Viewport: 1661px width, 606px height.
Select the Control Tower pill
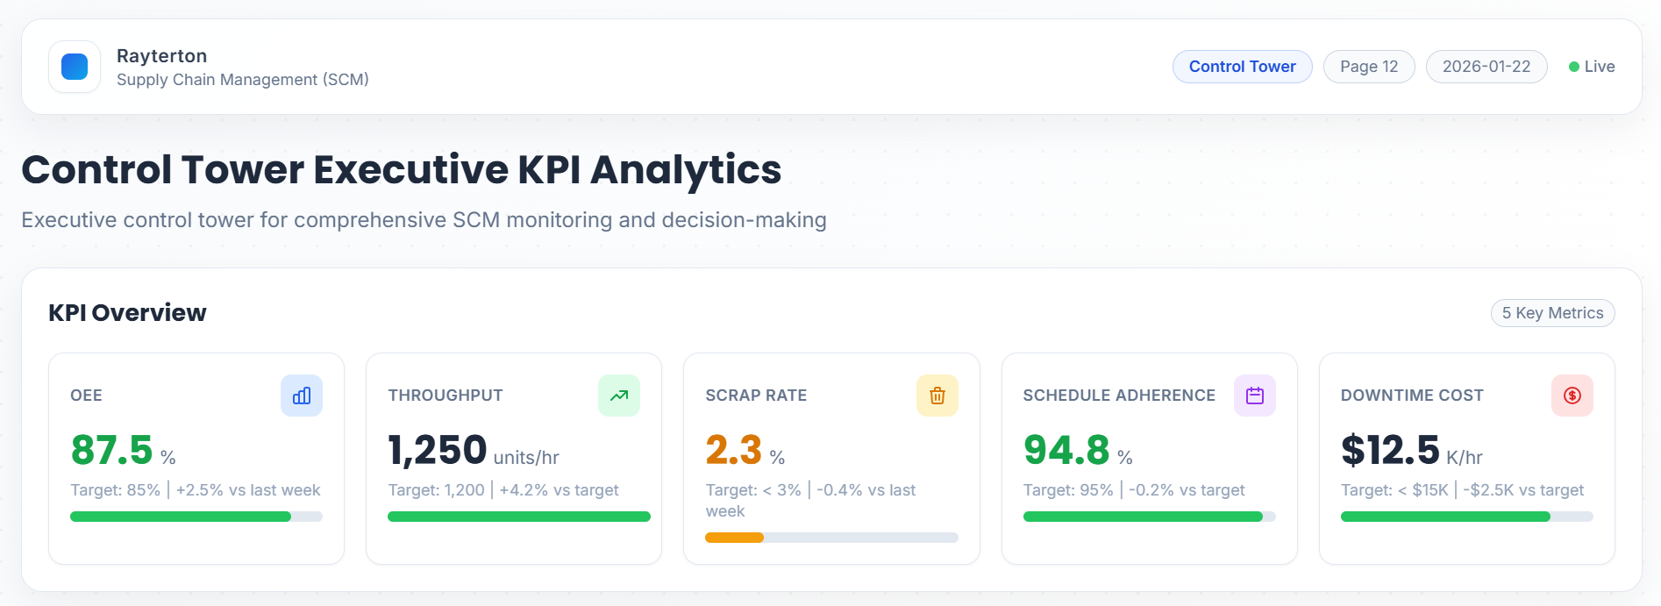coord(1242,67)
